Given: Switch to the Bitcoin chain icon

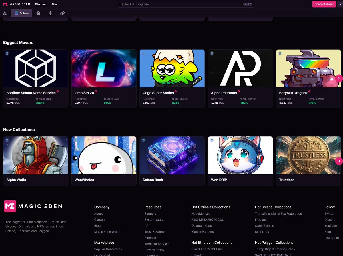Looking at the screenshot, I should point(38,13).
